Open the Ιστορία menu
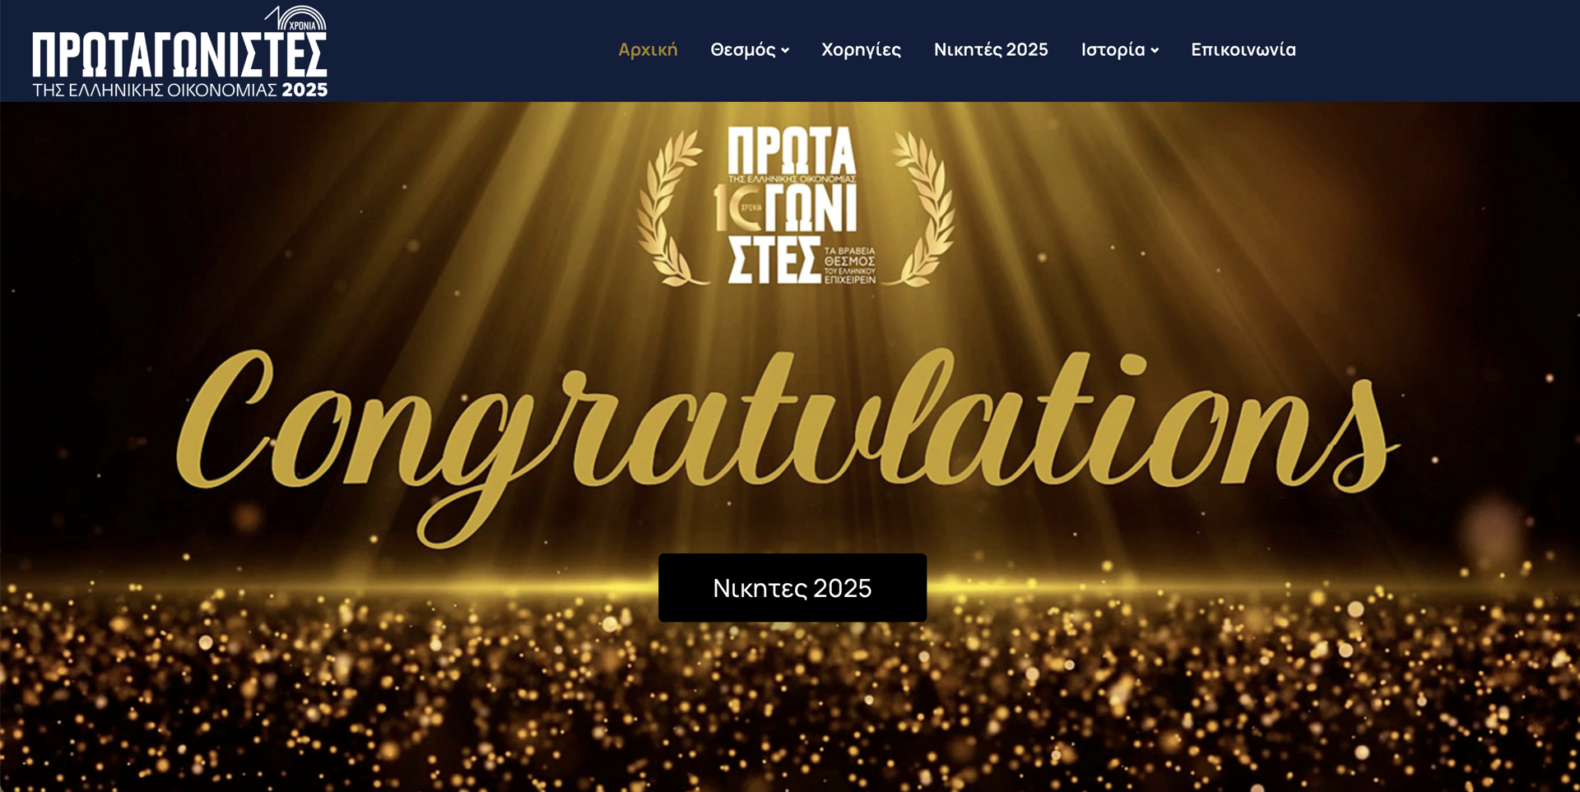The height and width of the screenshot is (792, 1580). (x=1113, y=50)
